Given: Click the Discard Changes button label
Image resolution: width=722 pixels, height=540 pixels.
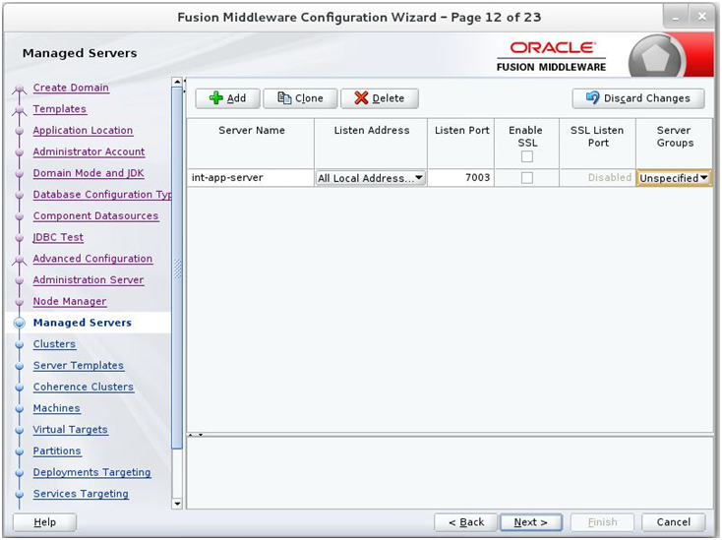Looking at the screenshot, I should tap(647, 98).
